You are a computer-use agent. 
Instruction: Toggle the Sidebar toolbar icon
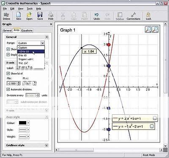(120, 16)
